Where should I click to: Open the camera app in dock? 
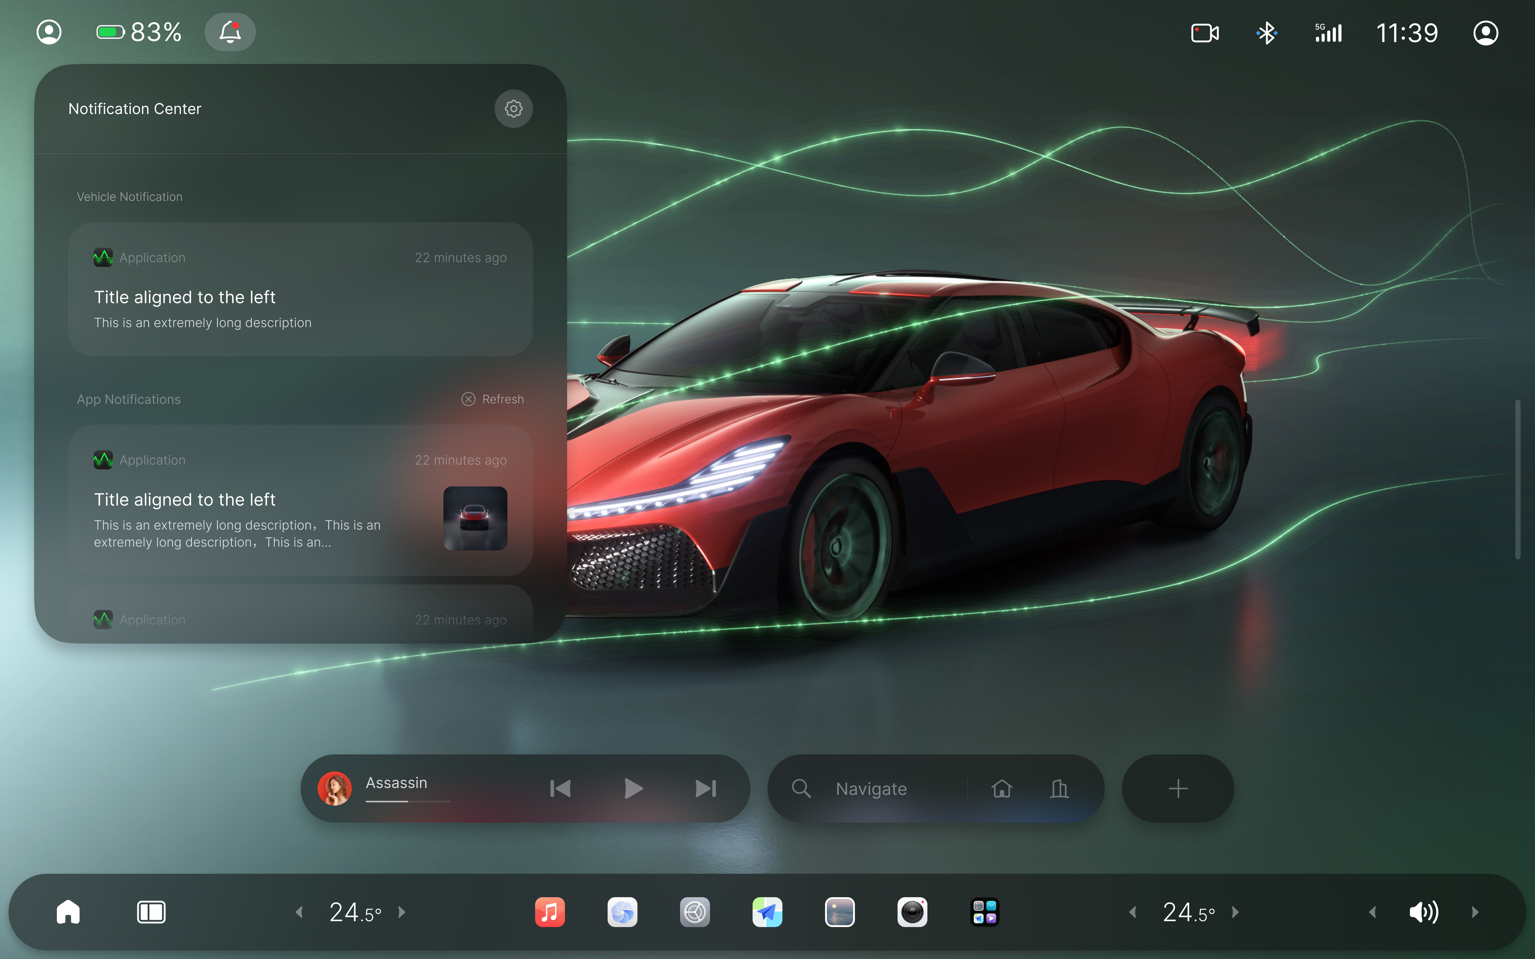tap(912, 912)
